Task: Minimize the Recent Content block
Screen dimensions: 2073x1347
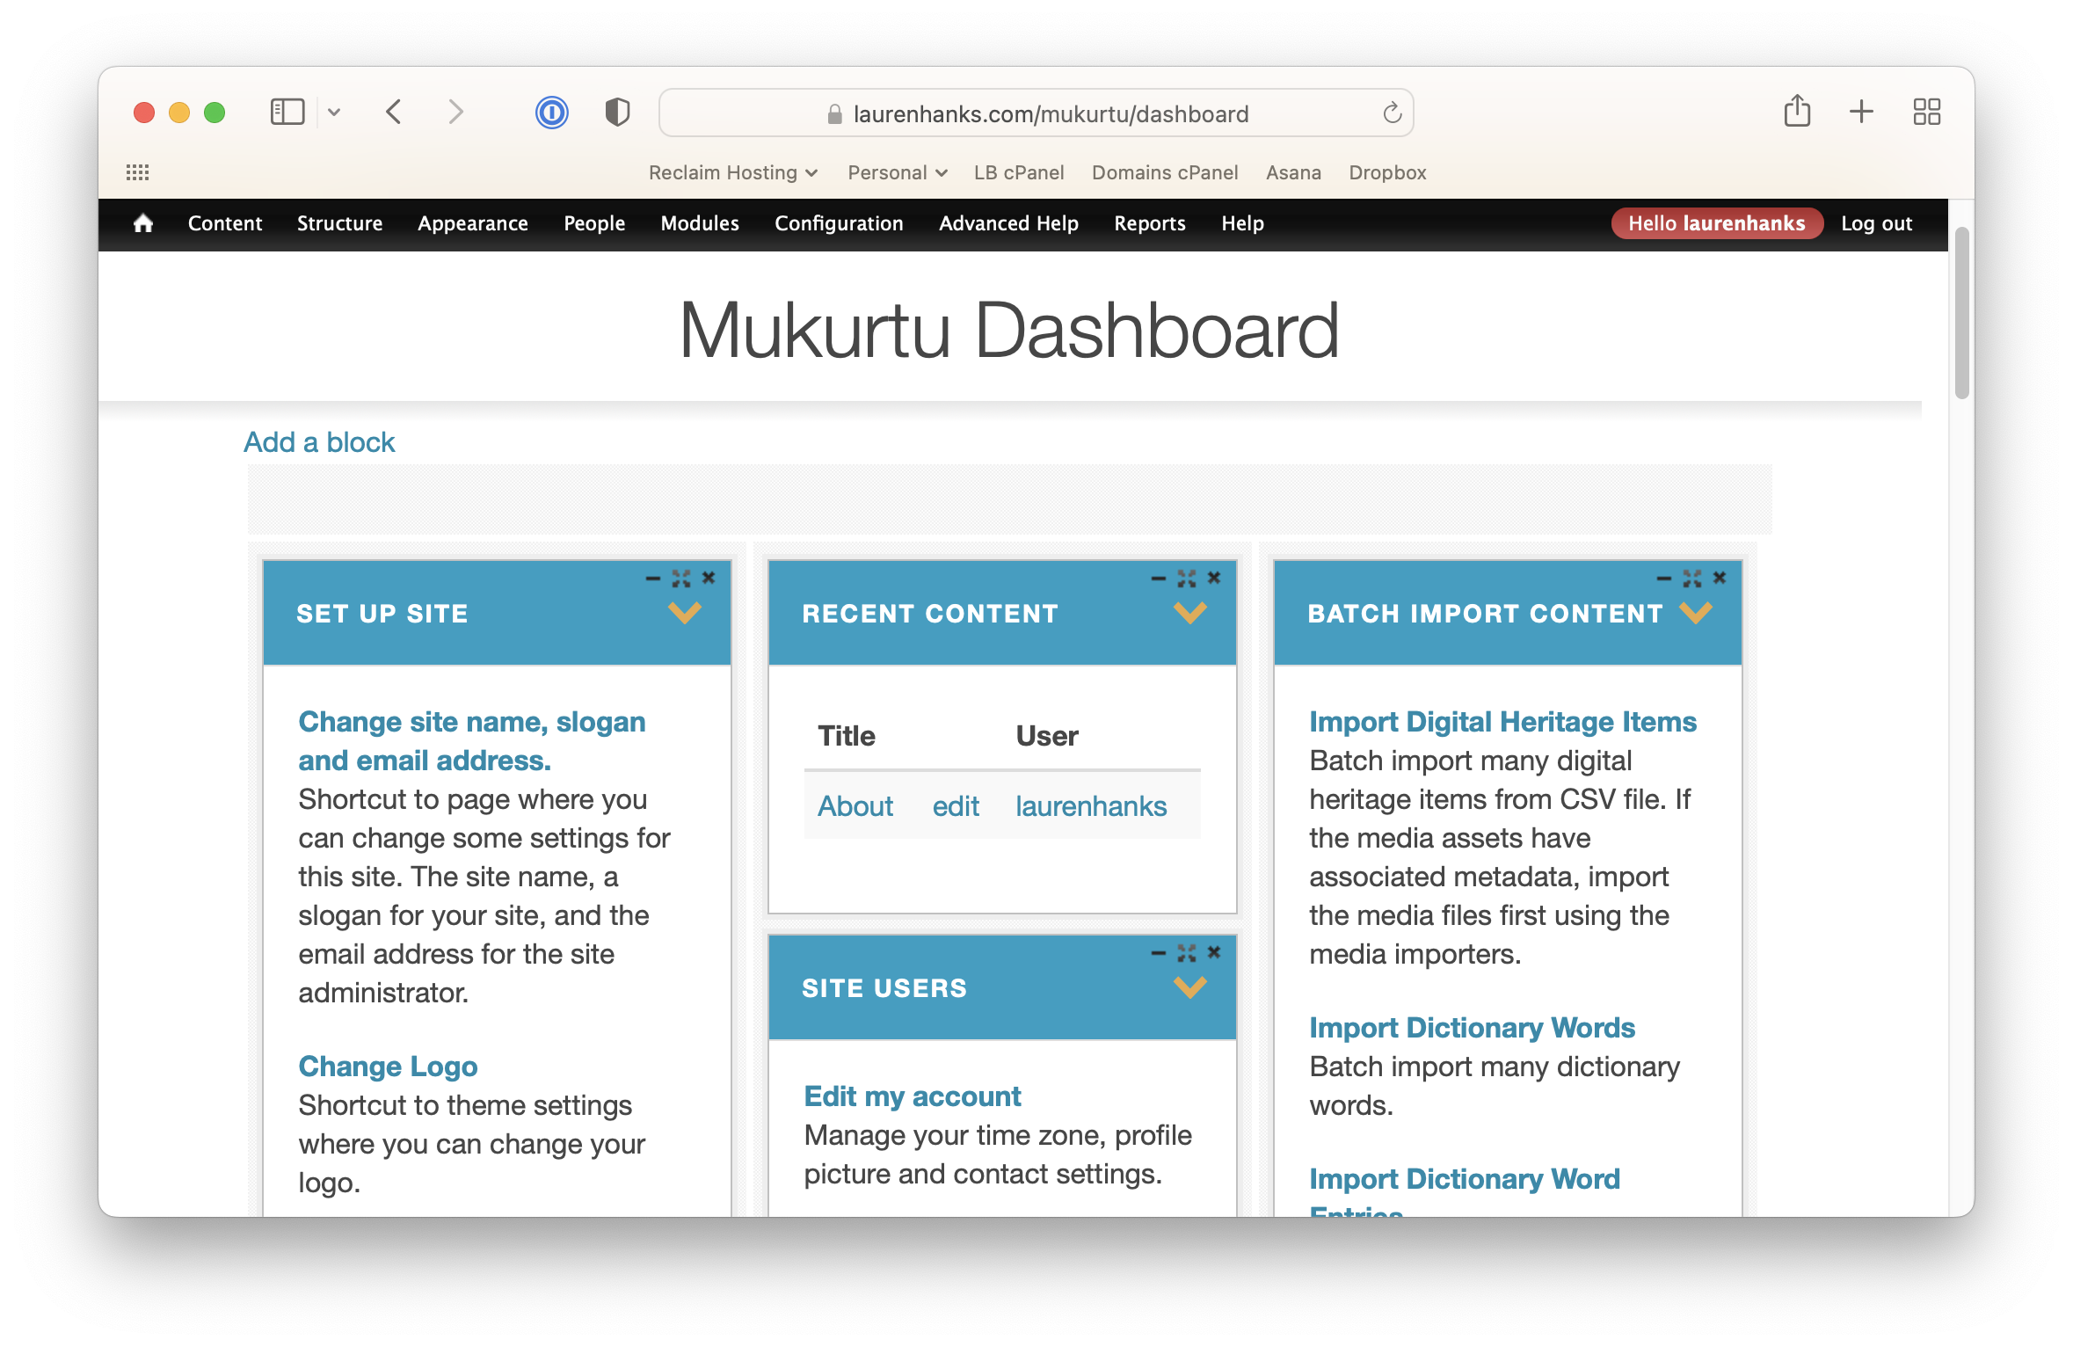Action: click(1158, 579)
